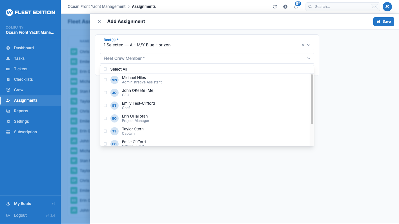This screenshot has height=224, width=399.
Task: Click the crew list scrollbar
Action: tap(312, 99)
